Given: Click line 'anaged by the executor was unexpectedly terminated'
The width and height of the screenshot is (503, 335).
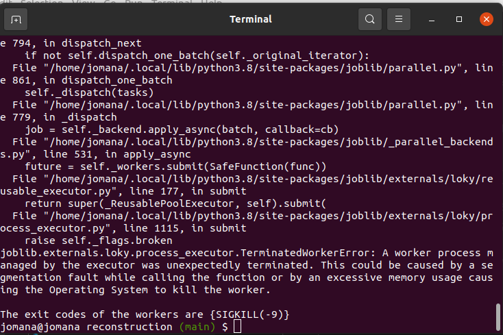Looking at the screenshot, I should [247, 265].
